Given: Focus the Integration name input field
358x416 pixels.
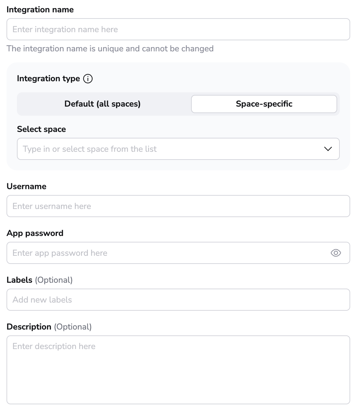Looking at the screenshot, I should tap(178, 29).
